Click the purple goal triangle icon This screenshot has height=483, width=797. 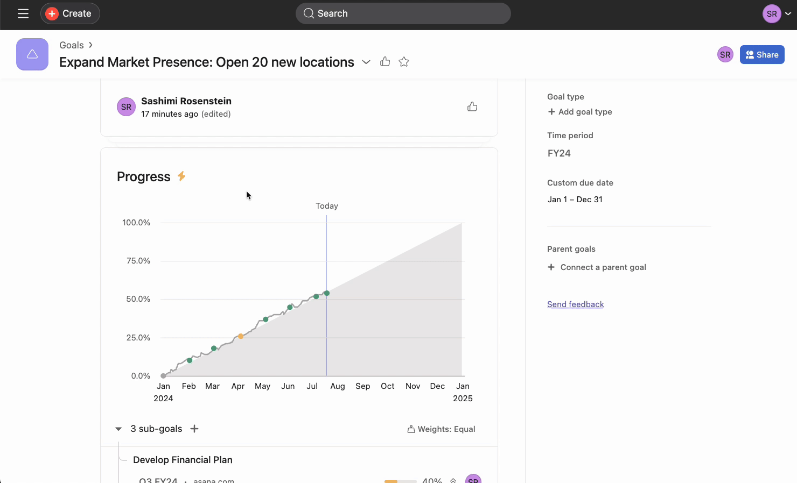(32, 54)
